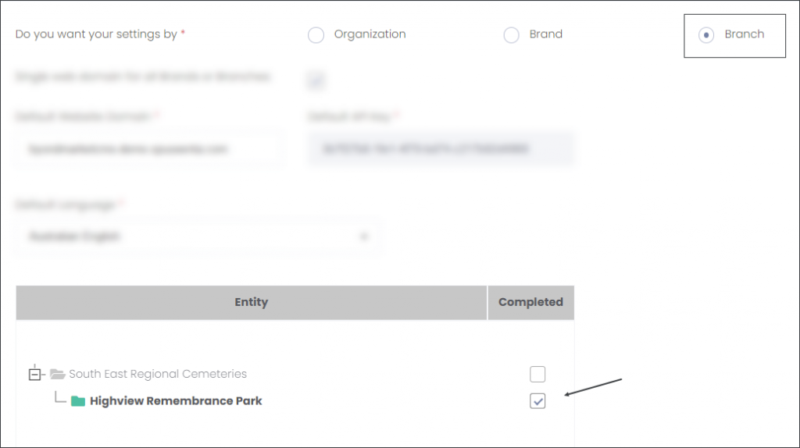Choose the Branch settings radio option
The width and height of the screenshot is (800, 448).
pos(706,35)
